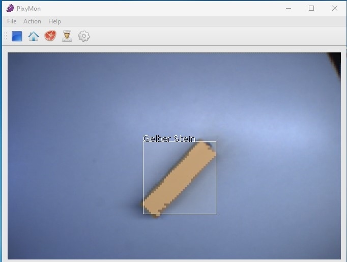Close the PixyMon window
Image resolution: width=347 pixels, height=262 pixels.
pyautogui.click(x=335, y=9)
